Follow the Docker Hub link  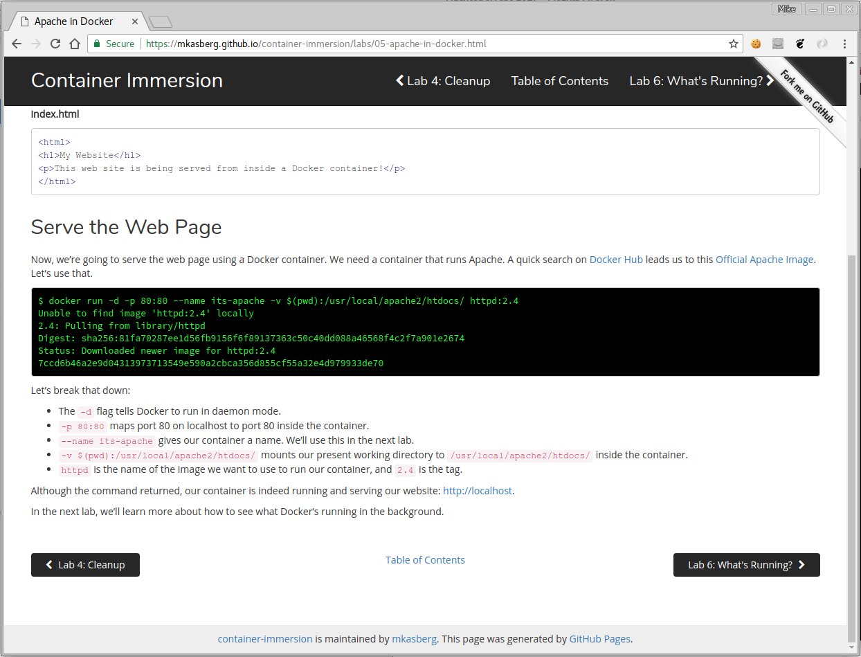(x=616, y=260)
